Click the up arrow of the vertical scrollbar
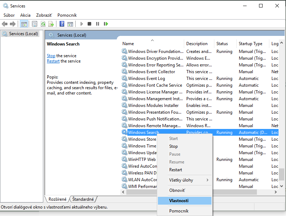286x216 pixels. [x=282, y=43]
